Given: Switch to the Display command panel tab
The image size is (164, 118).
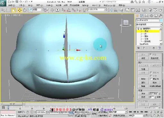Looking at the screenshot, I should point(156,16).
